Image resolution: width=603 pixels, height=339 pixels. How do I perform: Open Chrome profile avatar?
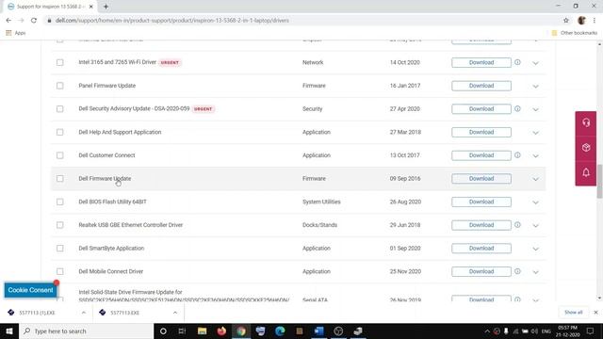pos(581,21)
